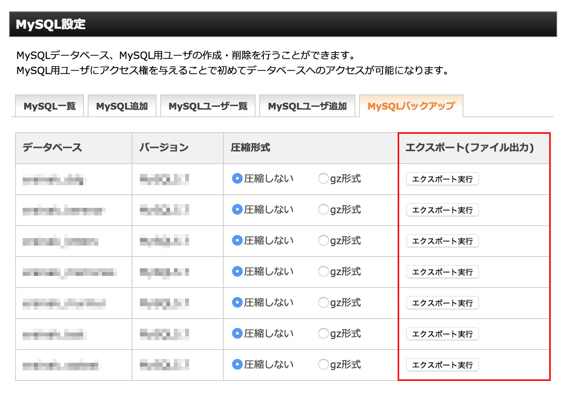Run エクスポート実行 for the second database row

[x=442, y=210]
